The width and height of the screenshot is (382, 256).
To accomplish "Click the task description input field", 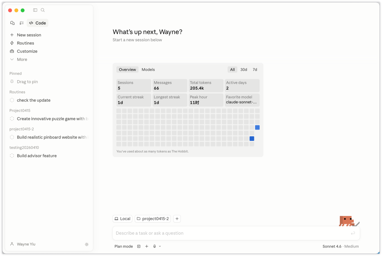I will coord(230,233).
